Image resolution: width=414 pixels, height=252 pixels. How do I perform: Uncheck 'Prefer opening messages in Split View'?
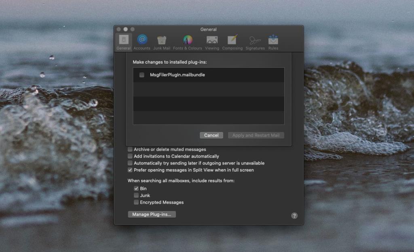click(x=130, y=170)
